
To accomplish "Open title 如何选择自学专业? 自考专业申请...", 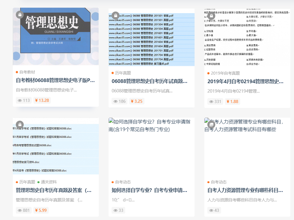I will 150,190.
